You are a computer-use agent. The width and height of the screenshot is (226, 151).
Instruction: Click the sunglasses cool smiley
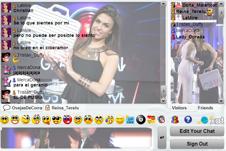point(57,120)
